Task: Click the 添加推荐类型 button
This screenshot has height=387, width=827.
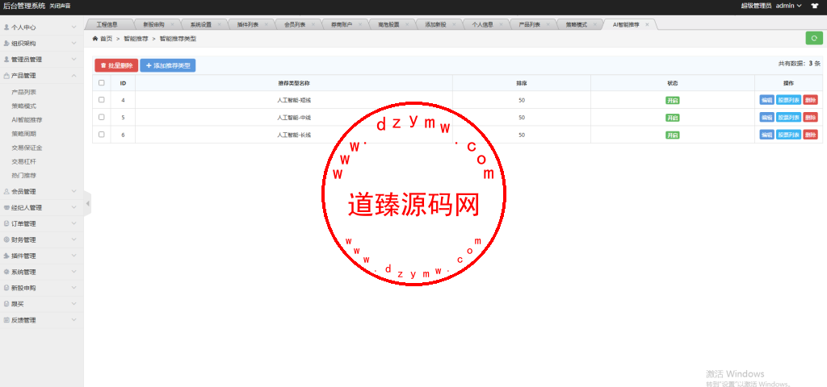Action: tap(168, 65)
